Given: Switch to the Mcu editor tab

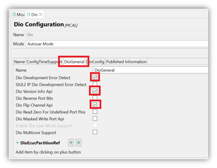Looking at the screenshot, I should pos(19,14).
